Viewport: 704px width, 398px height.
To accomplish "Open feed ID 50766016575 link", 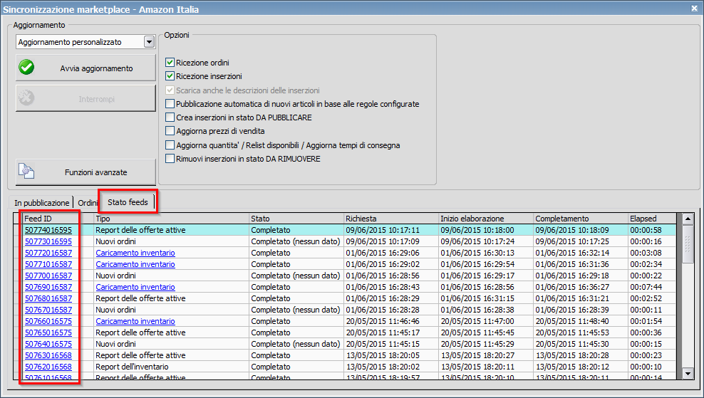I will coord(48,321).
